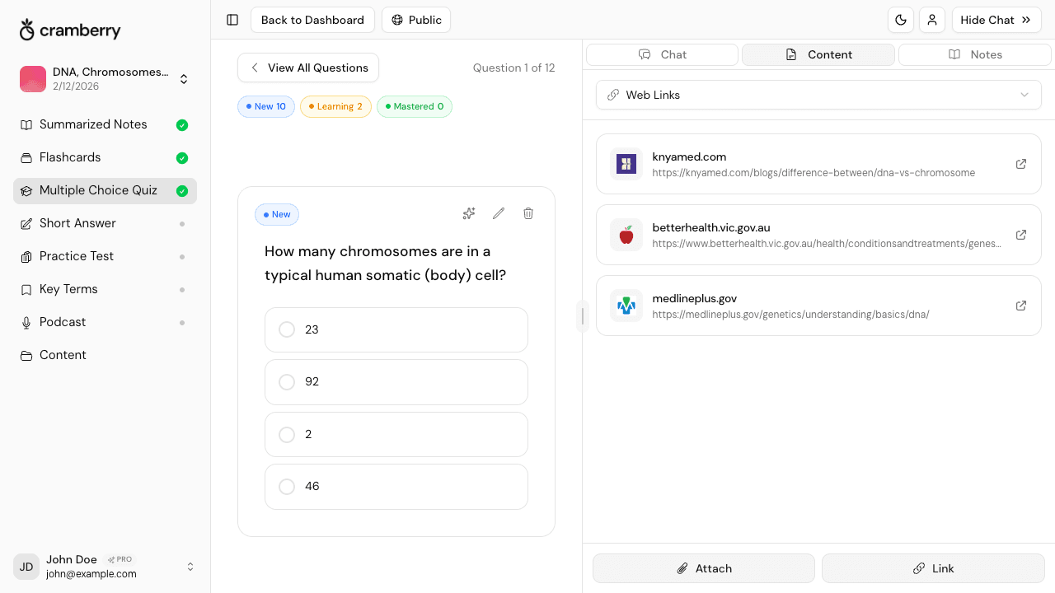
Task: Open the user profile icon in the top bar
Action: pyautogui.click(x=932, y=20)
